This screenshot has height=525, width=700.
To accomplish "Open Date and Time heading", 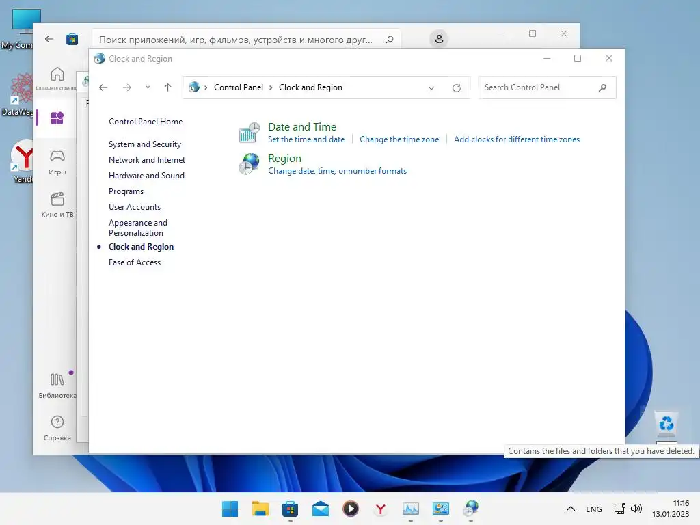I will [x=301, y=126].
